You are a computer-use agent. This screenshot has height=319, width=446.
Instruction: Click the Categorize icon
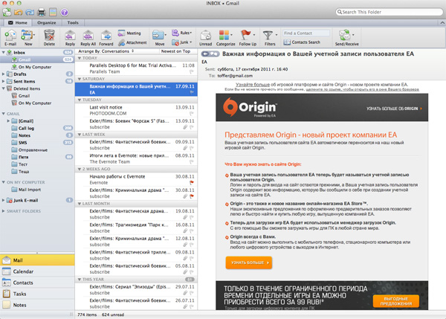(x=227, y=36)
